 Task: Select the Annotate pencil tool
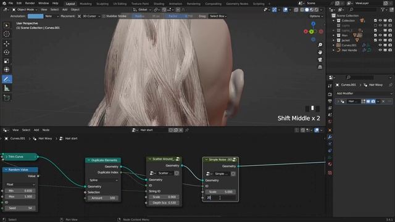click(7, 80)
